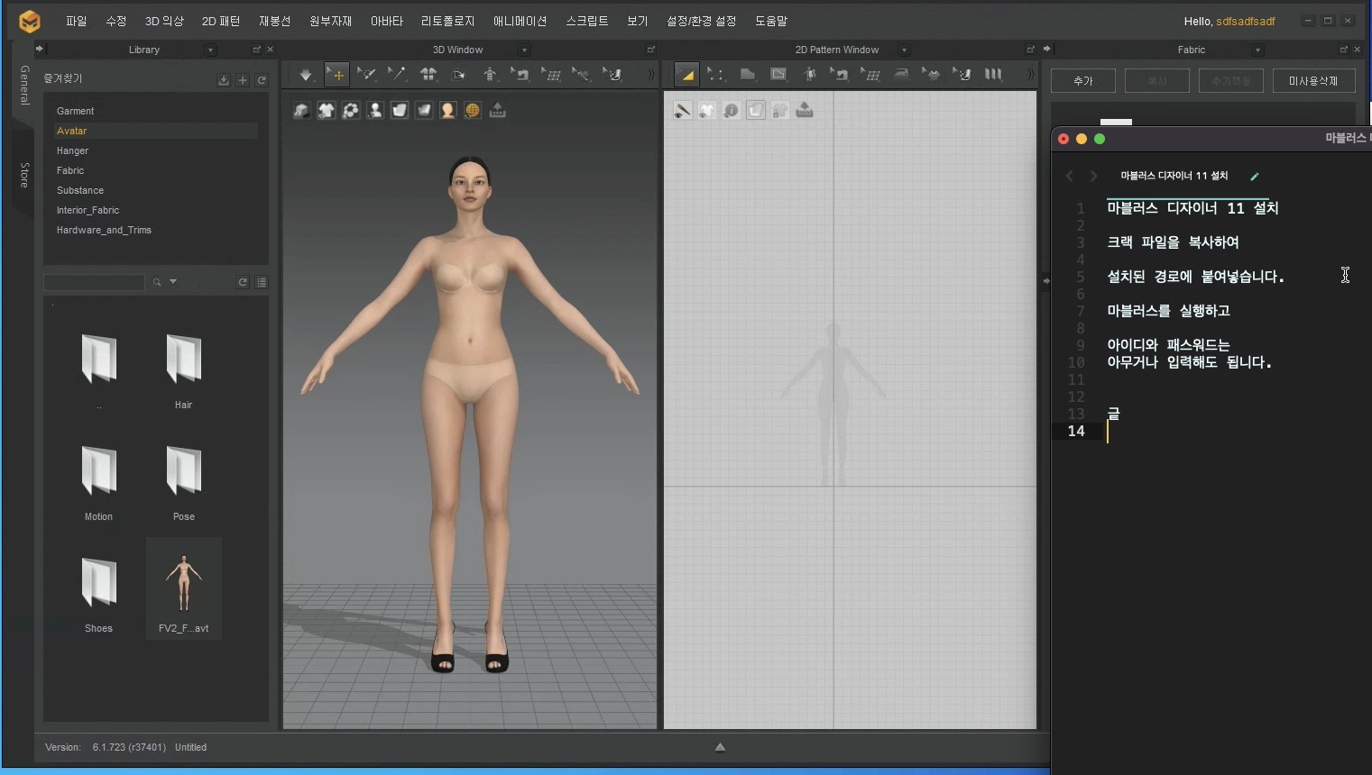Select the Select/Move tool in 3D toolbar
The image size is (1372, 775).
pos(336,75)
